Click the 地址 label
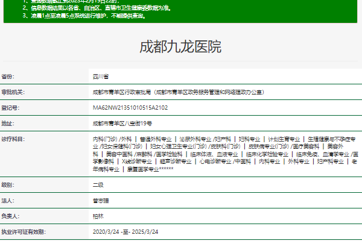The image size is (362, 241). [x=8, y=124]
